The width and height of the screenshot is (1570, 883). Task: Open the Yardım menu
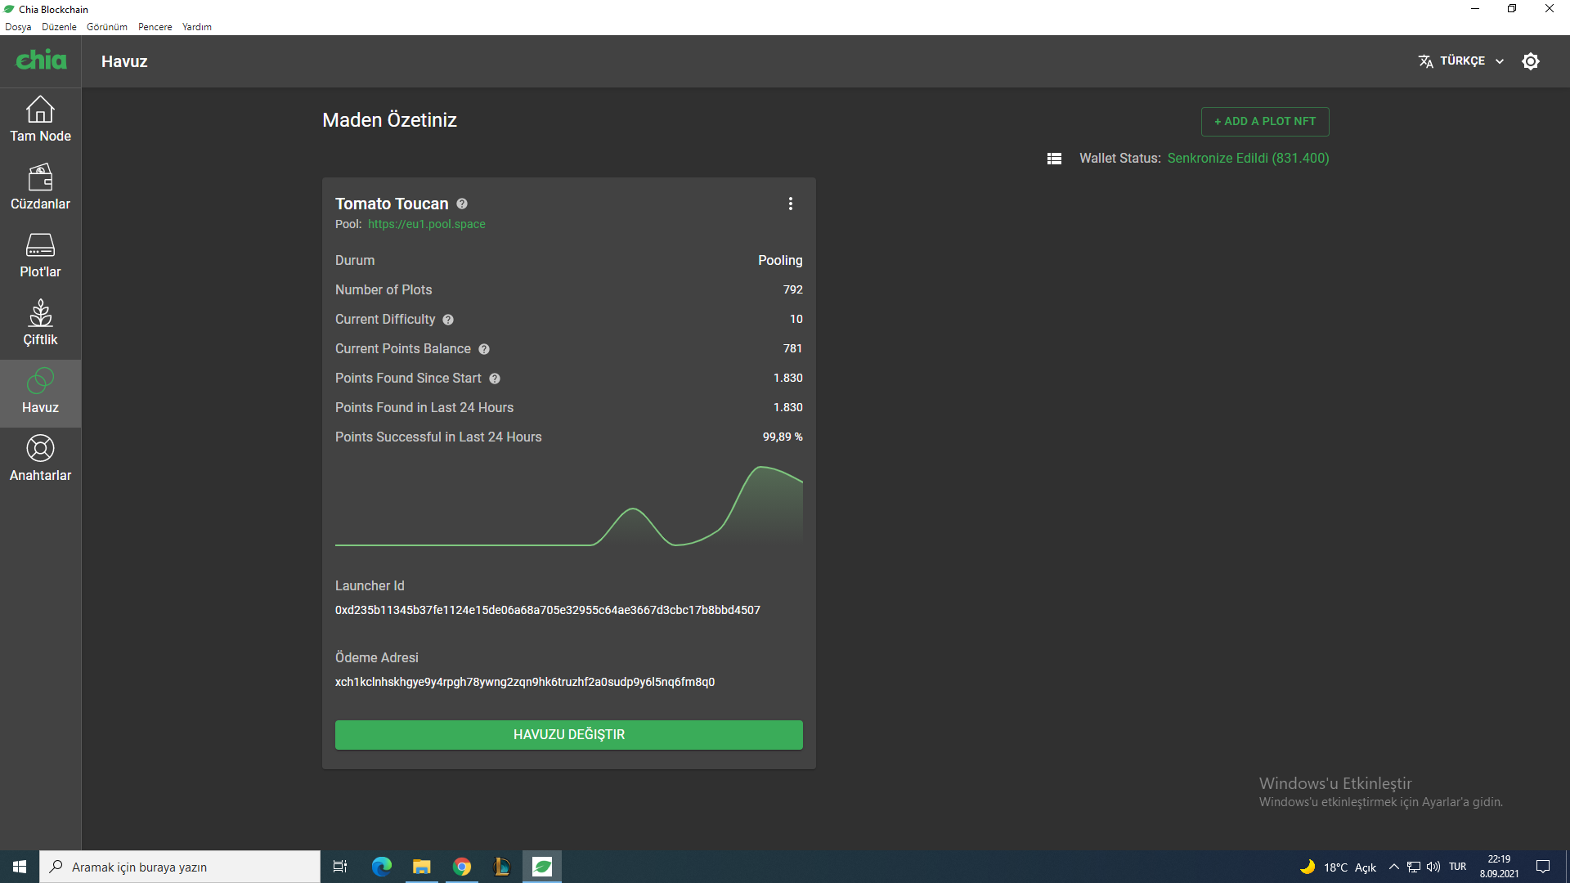[x=196, y=27]
